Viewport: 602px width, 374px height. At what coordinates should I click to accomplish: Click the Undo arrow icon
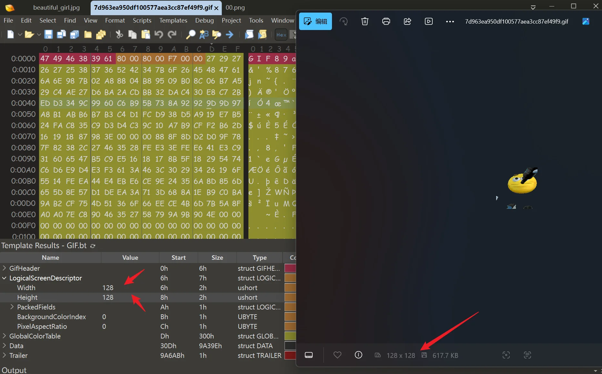pos(158,35)
